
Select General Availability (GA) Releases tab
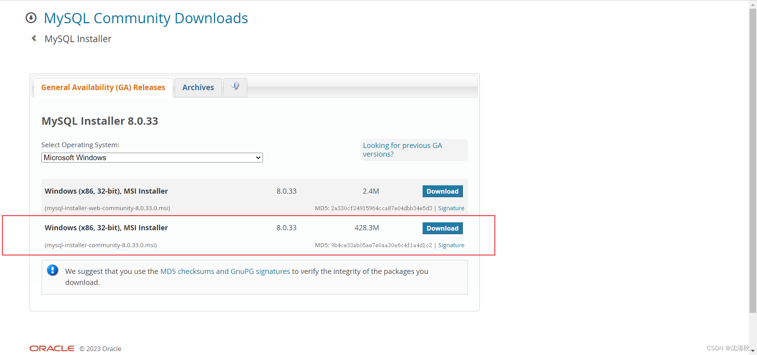(103, 87)
